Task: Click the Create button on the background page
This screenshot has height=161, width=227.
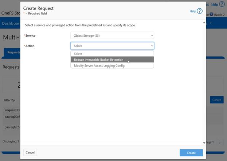Action: tap(216, 100)
